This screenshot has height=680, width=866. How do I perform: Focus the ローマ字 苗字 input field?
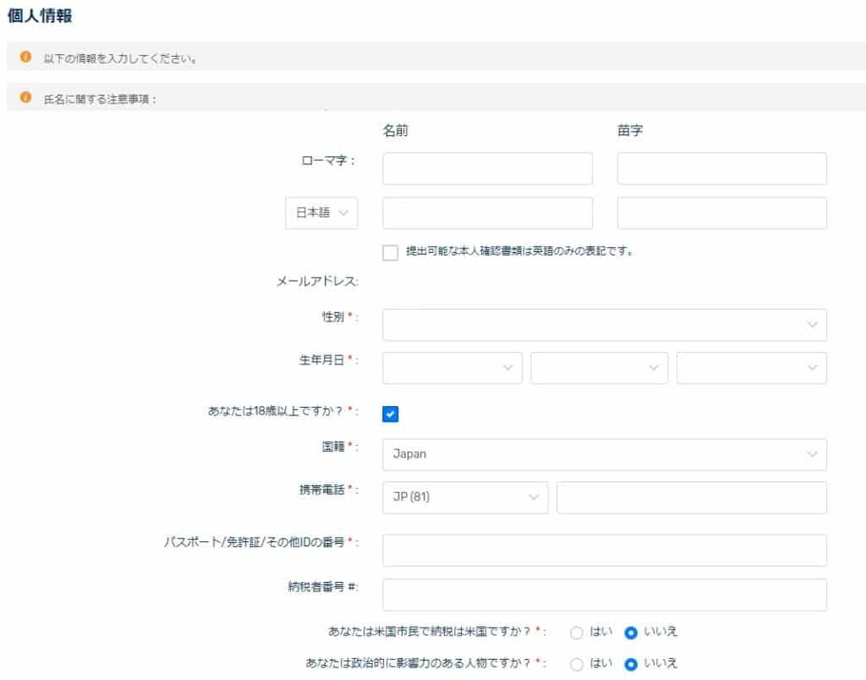(x=722, y=168)
